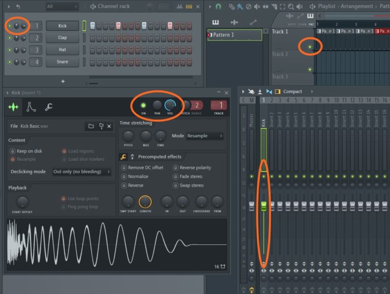Click the yellow step sequencer view icon
Viewport: 390px width, 294px height.
(x=189, y=7)
